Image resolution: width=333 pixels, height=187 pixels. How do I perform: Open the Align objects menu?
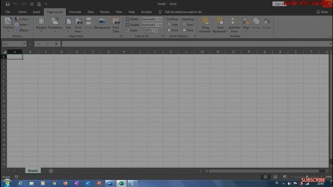[246, 25]
